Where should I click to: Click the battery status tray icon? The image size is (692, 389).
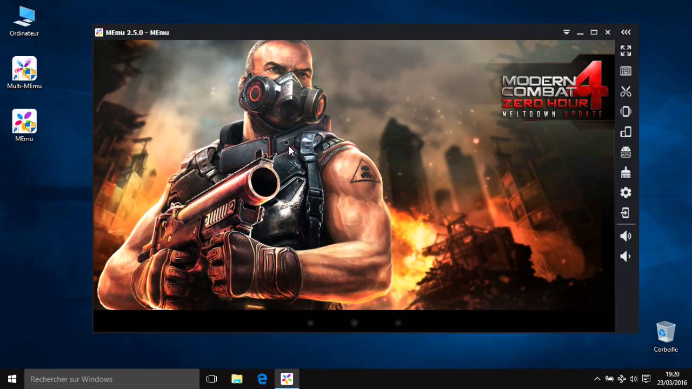[x=609, y=379]
